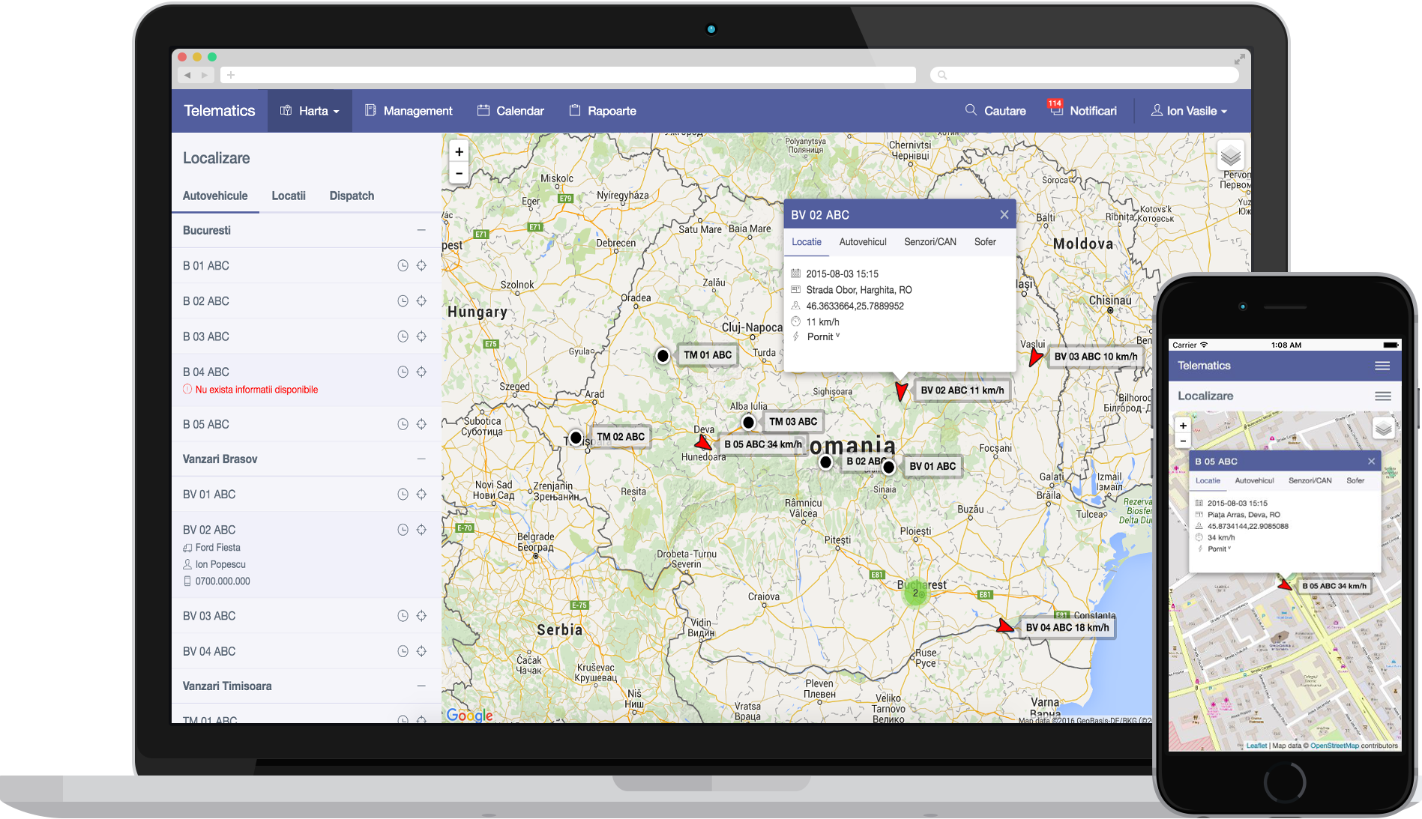Locate B 04 ABC with crosshair icon
Viewport: 1422px width, 819px height.
pos(421,372)
